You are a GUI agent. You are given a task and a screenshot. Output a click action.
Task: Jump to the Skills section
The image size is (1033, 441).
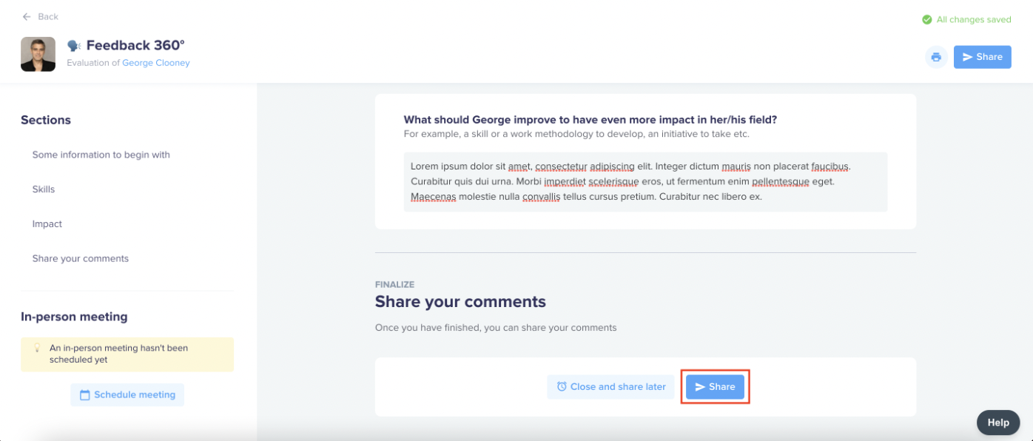(x=44, y=189)
